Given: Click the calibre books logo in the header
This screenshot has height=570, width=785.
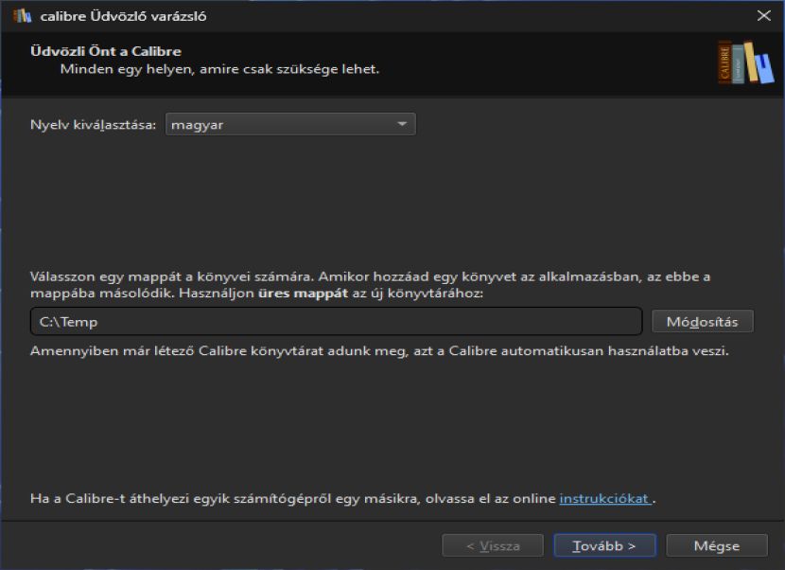Looking at the screenshot, I should coord(746,62).
